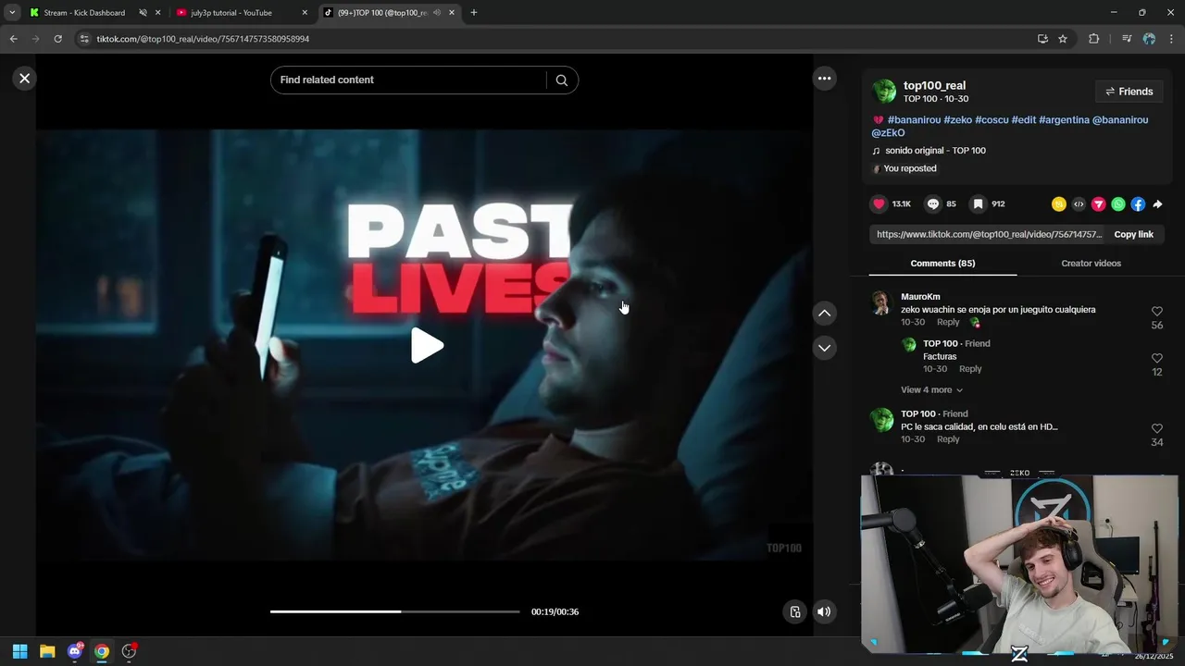
Task: Click the browser back arrow
Action: pyautogui.click(x=13, y=39)
